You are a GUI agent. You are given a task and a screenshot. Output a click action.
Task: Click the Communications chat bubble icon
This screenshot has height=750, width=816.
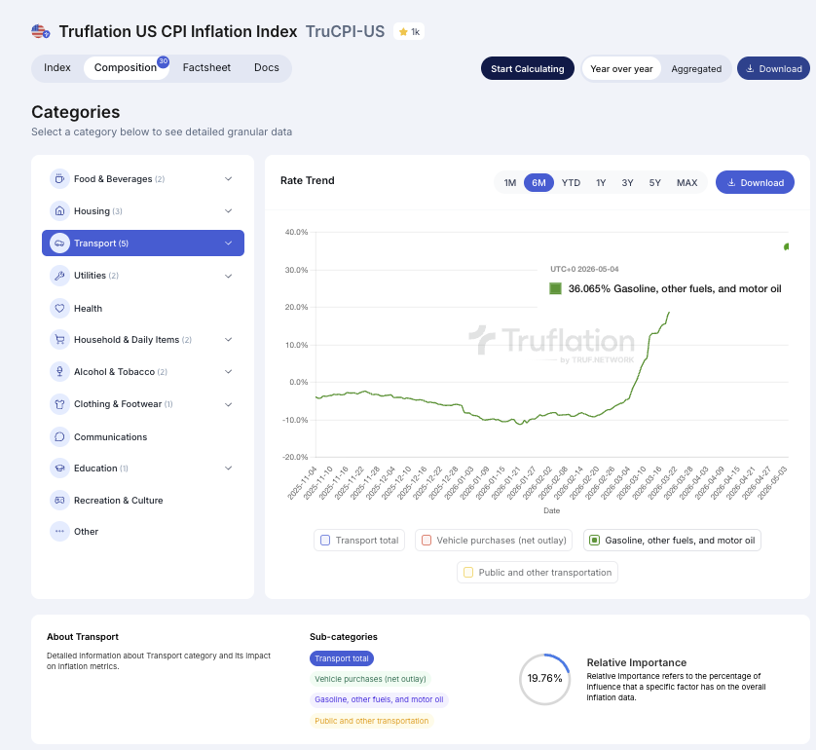tap(59, 436)
